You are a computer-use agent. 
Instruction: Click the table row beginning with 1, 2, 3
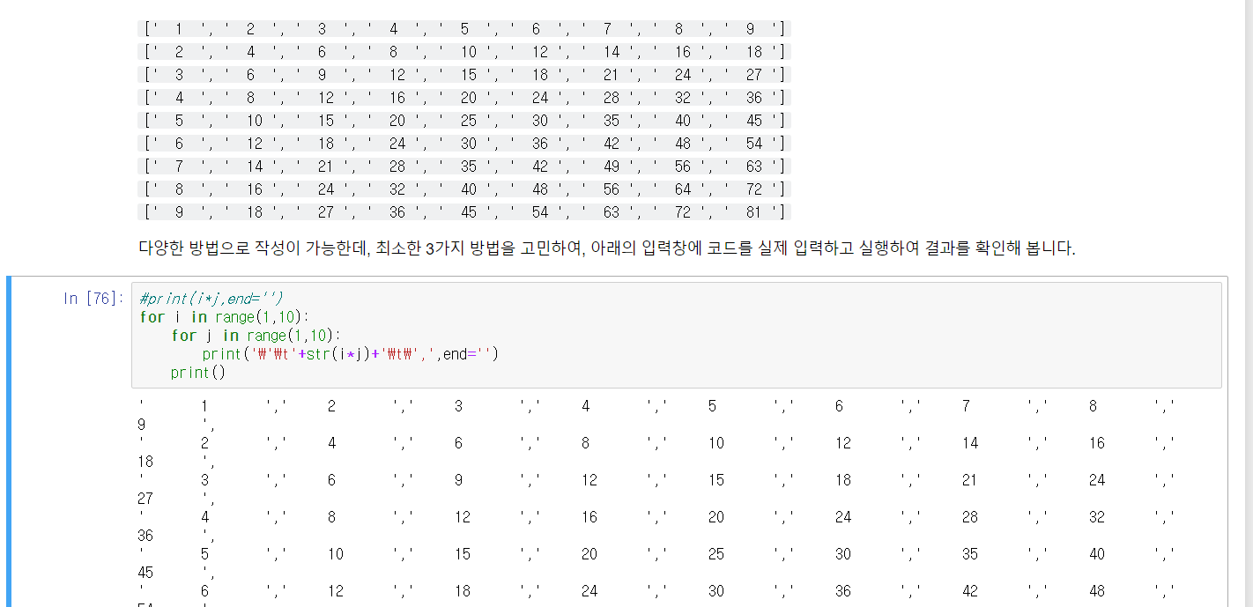click(x=464, y=29)
